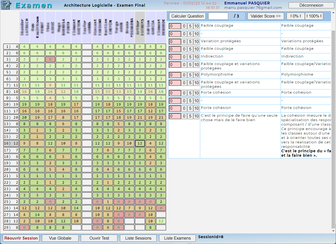Open the Vue Globale view
336x244 pixels.
(x=60, y=238)
